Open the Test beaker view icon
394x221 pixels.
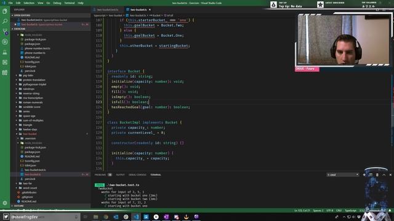[5, 52]
